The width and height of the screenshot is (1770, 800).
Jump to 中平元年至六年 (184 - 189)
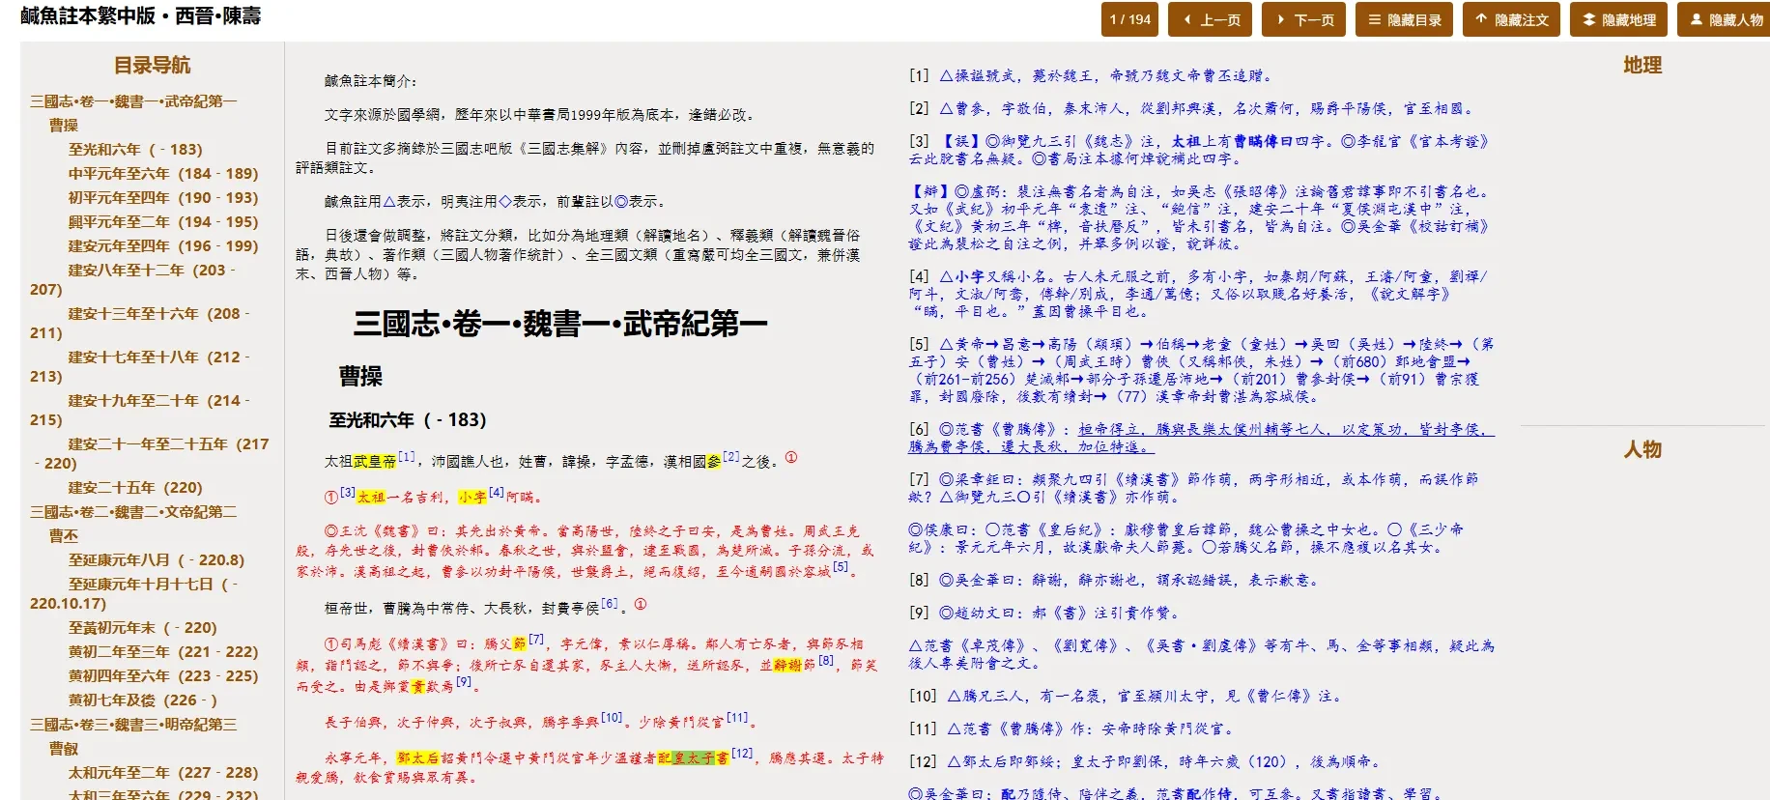click(x=163, y=174)
